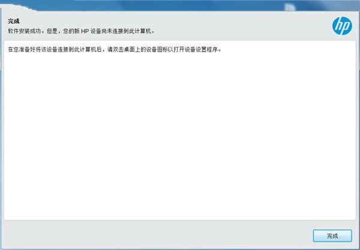
Task: Click the left window border edge
Action: 1,128
